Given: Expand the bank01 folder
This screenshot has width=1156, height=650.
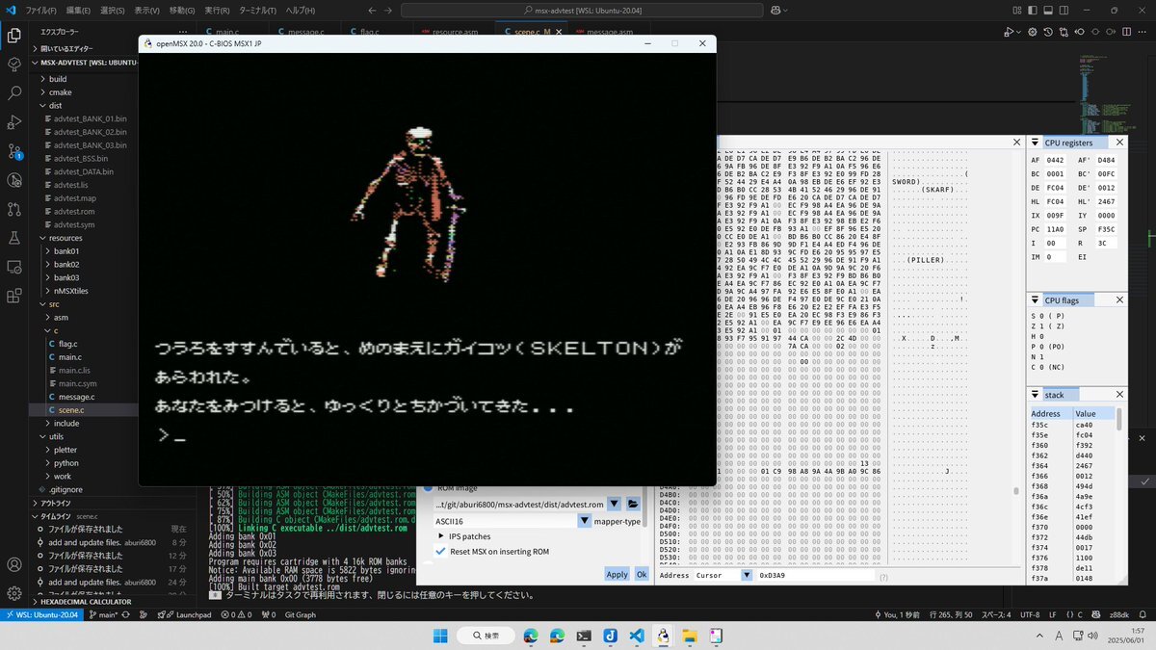Looking at the screenshot, I should (66, 251).
